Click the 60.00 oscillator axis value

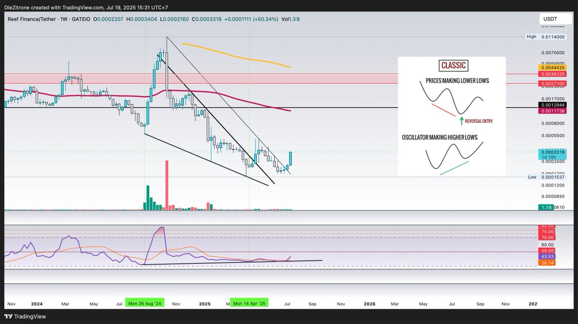click(x=548, y=244)
